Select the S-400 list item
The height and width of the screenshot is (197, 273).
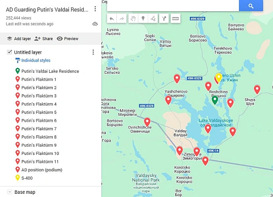pyautogui.click(x=27, y=178)
